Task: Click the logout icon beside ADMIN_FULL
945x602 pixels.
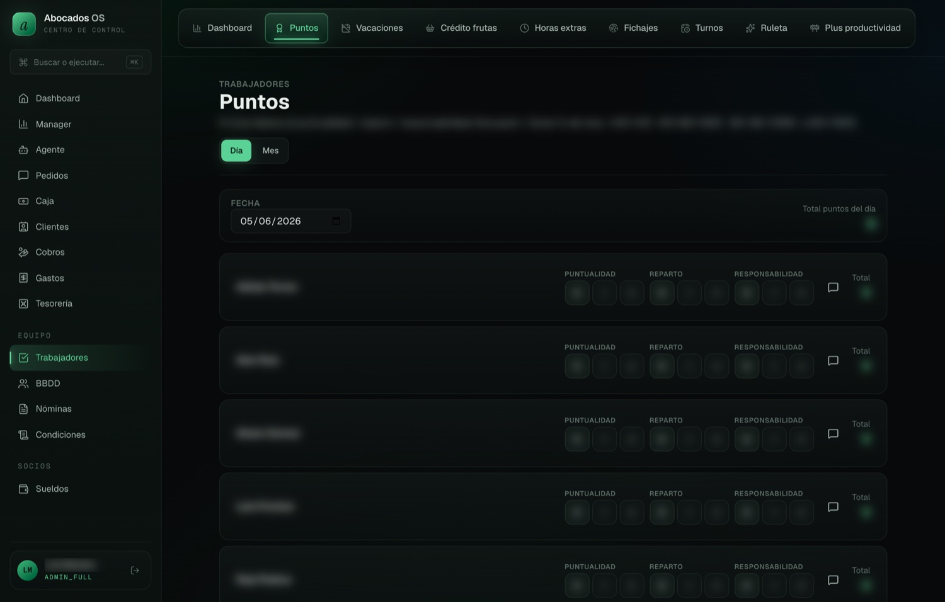Action: coord(135,571)
